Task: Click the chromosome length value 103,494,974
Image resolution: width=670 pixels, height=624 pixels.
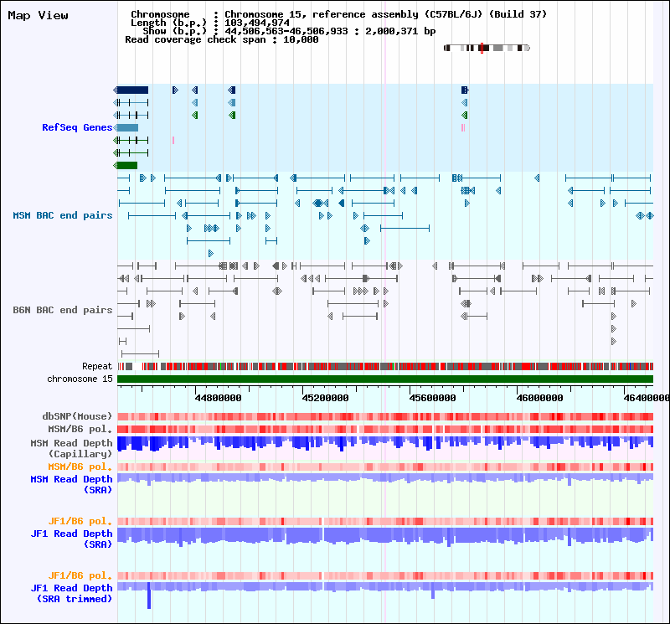Action: tap(257, 23)
